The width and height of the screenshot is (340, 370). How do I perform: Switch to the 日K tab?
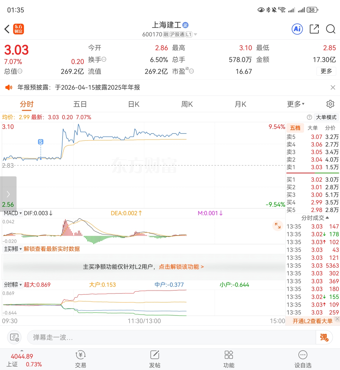coord(134,104)
